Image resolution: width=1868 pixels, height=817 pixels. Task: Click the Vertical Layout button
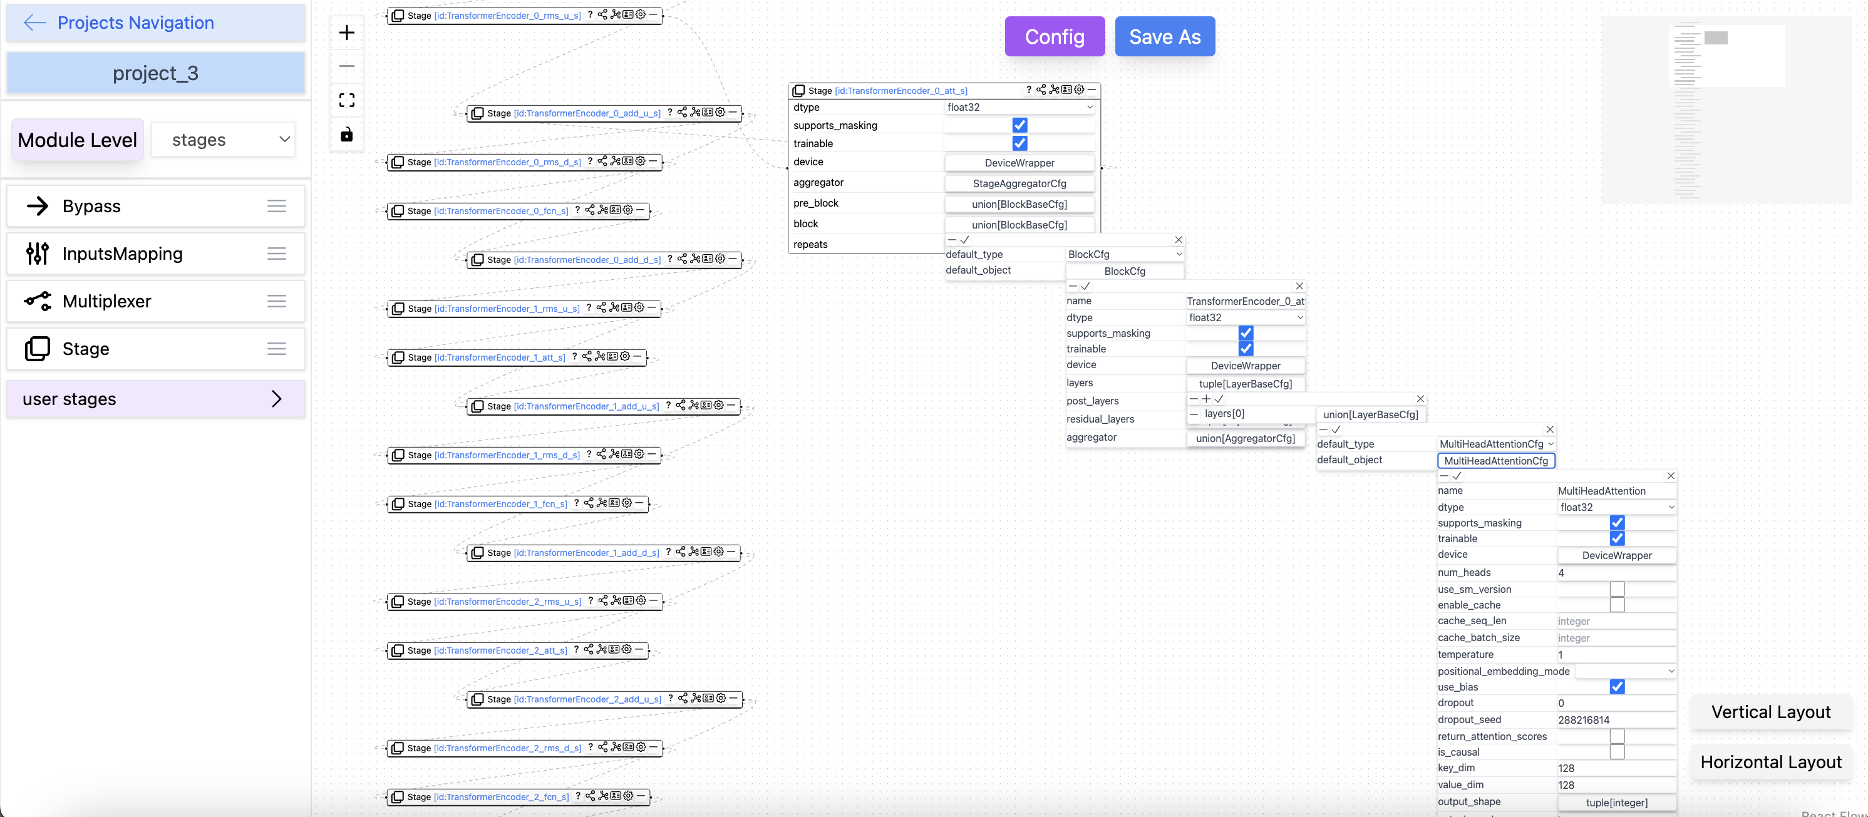pyautogui.click(x=1770, y=712)
